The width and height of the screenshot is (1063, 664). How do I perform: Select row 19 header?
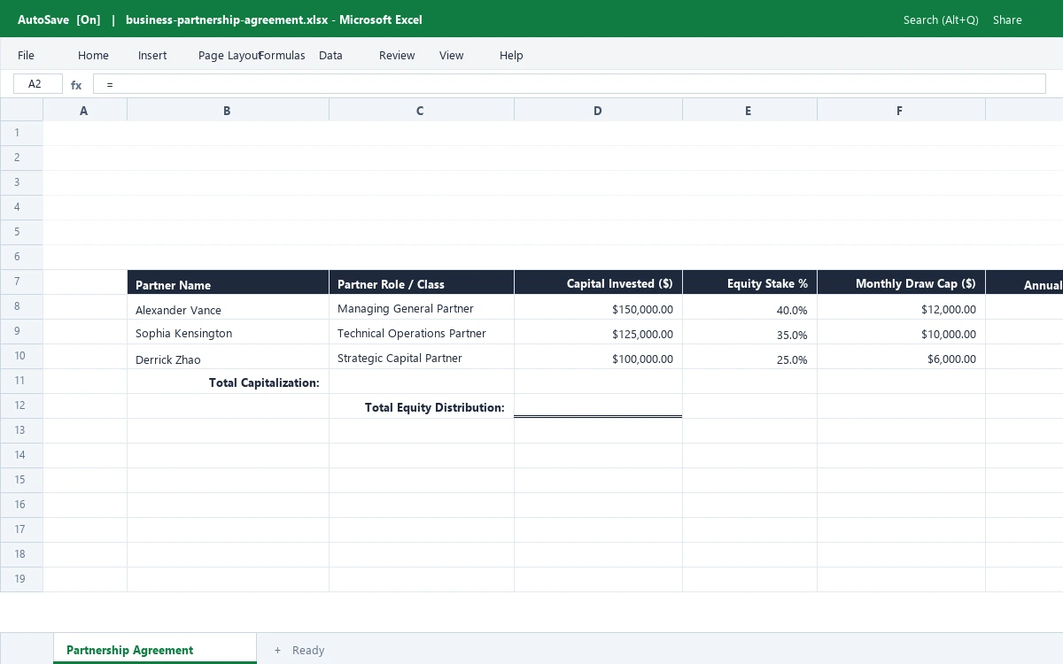(21, 579)
